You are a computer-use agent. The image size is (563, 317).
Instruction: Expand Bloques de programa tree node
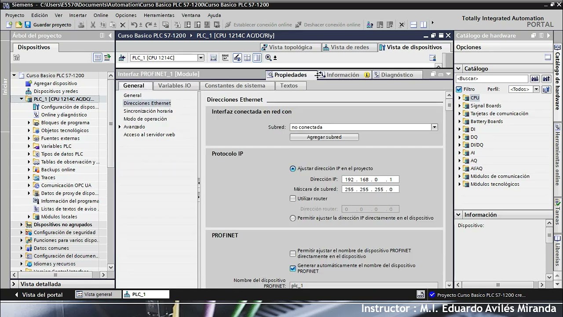click(29, 123)
